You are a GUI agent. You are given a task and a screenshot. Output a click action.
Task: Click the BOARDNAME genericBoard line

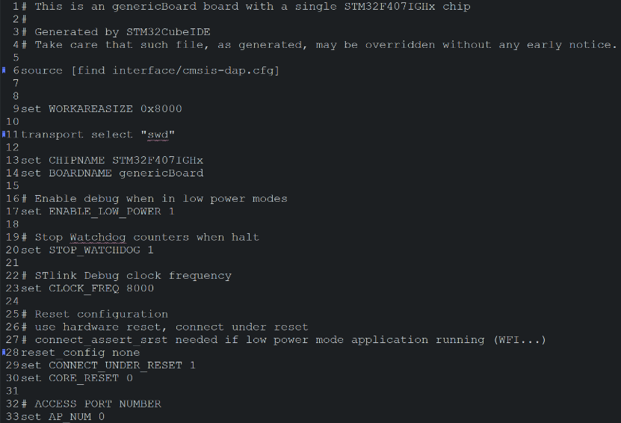[113, 173]
